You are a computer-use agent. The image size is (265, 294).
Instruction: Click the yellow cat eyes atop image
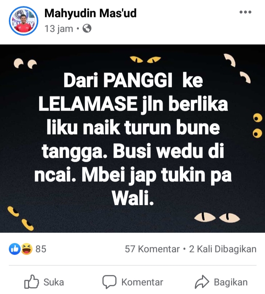145,59
